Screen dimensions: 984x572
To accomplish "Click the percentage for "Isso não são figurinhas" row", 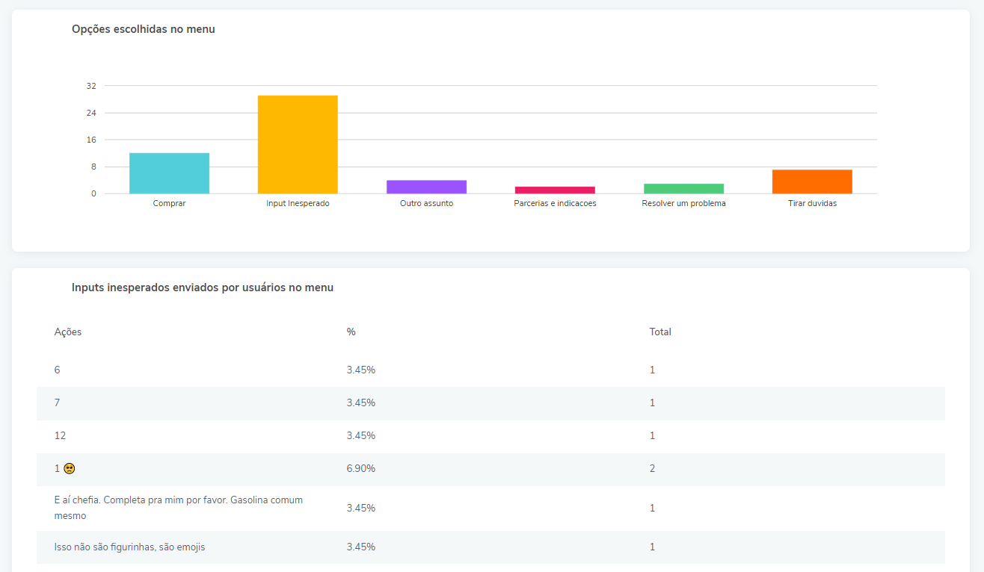I will click(361, 547).
